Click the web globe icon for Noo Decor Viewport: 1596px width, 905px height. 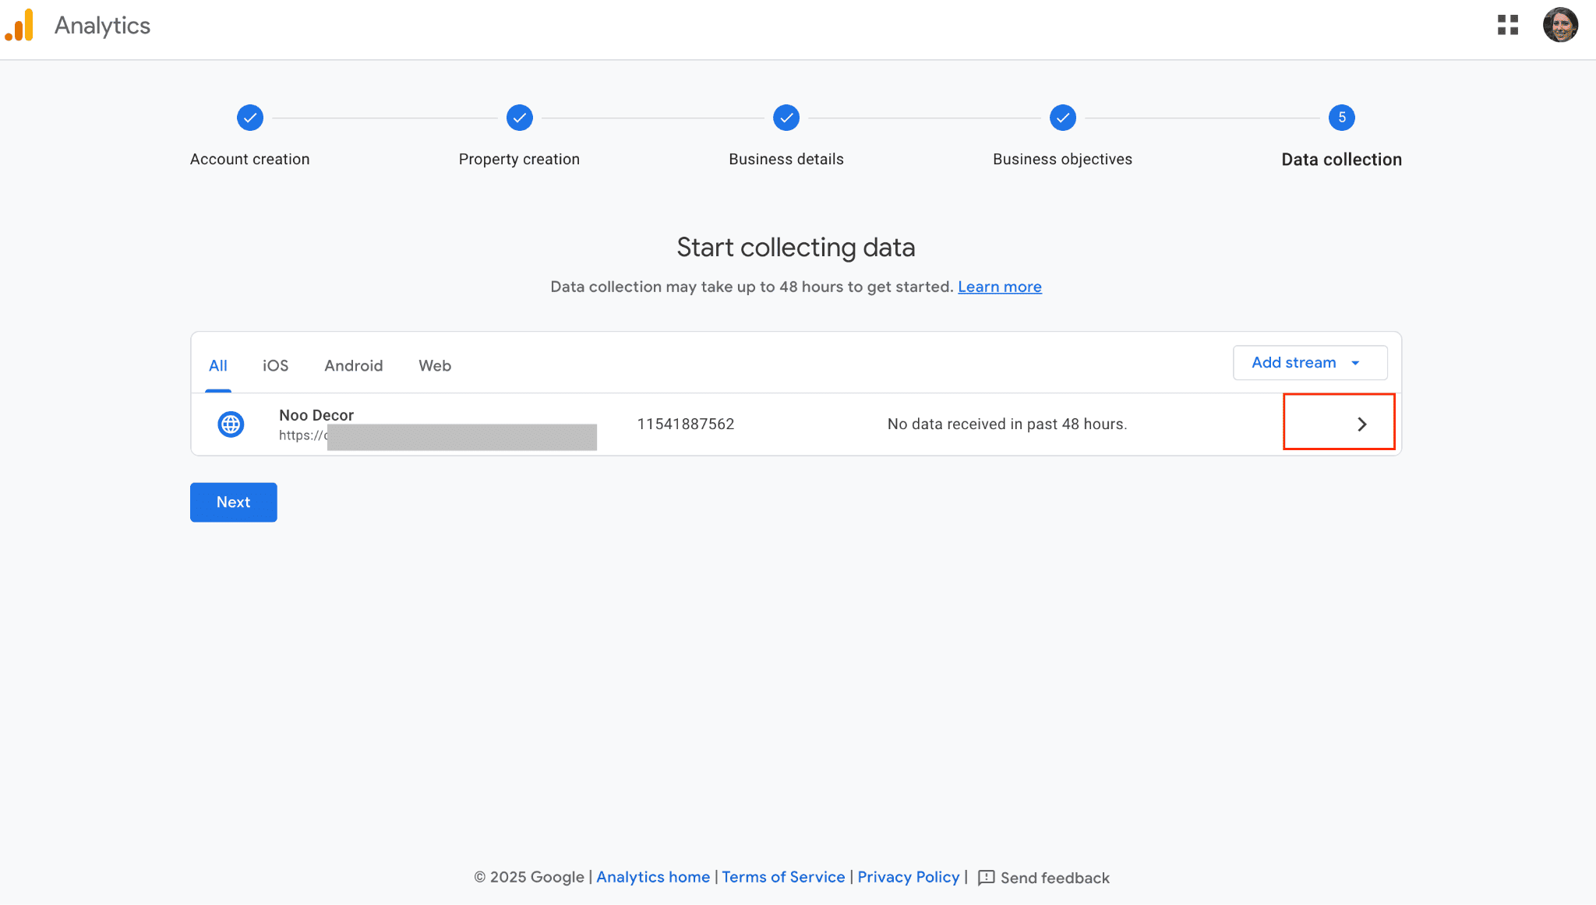tap(231, 424)
